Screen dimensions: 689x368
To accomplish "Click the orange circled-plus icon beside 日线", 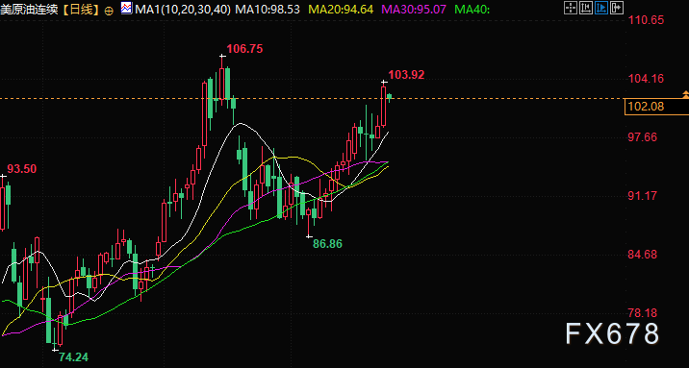I will click(x=109, y=10).
